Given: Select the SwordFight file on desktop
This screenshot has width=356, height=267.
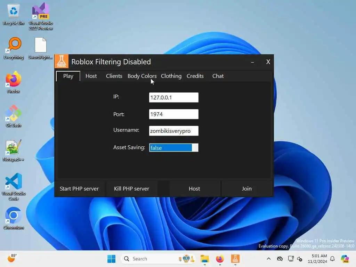Looking at the screenshot, I should (40, 48).
